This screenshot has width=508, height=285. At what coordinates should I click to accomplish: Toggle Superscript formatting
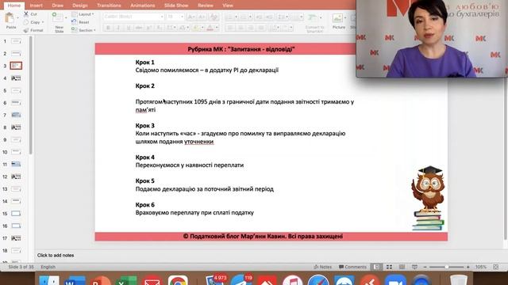[x=149, y=28]
